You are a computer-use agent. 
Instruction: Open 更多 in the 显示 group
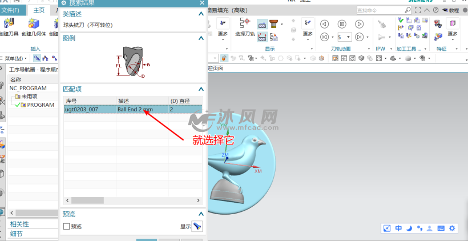point(308,34)
